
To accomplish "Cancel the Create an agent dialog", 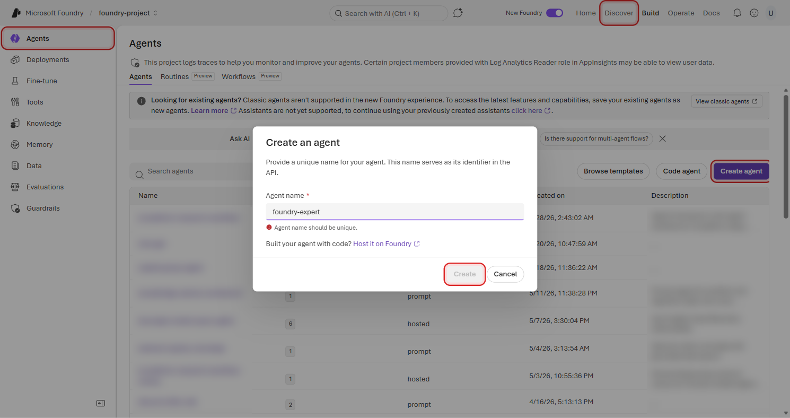I will [505, 274].
